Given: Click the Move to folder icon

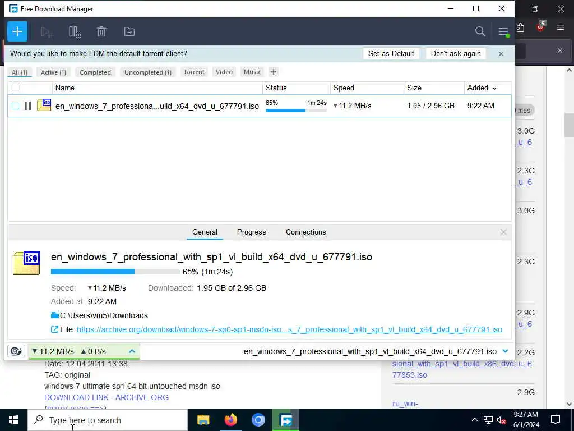Looking at the screenshot, I should [129, 32].
